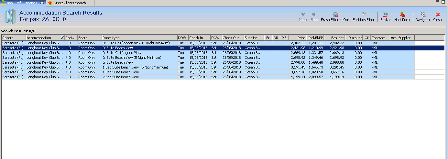The height and width of the screenshot is (159, 448).
Task: Minimize the results panel view
Action: pyautogui.click(x=438, y=2)
